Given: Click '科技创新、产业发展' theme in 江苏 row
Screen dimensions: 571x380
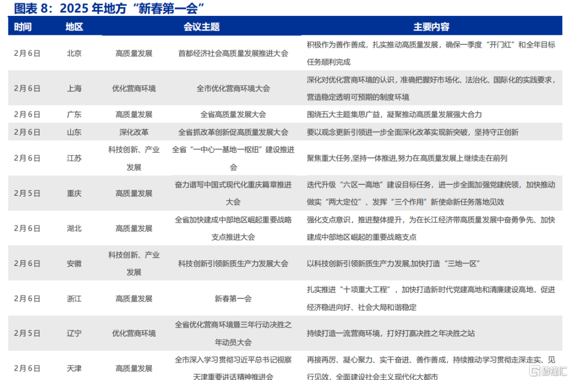Looking at the screenshot, I should point(134,158).
